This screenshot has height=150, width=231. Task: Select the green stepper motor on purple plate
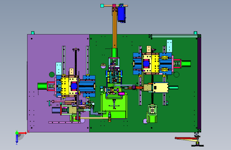pyautogui.click(x=42, y=86)
